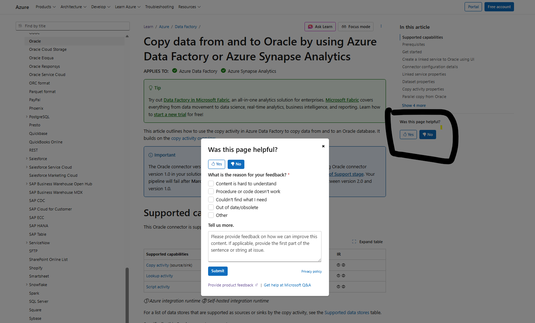This screenshot has height=323, width=535.
Task: Click No under sidebar 'Was this page helpful?'
Action: [x=428, y=135]
